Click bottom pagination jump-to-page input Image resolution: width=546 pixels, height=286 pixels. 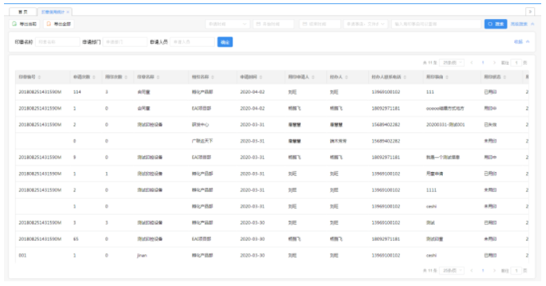click(x=516, y=270)
